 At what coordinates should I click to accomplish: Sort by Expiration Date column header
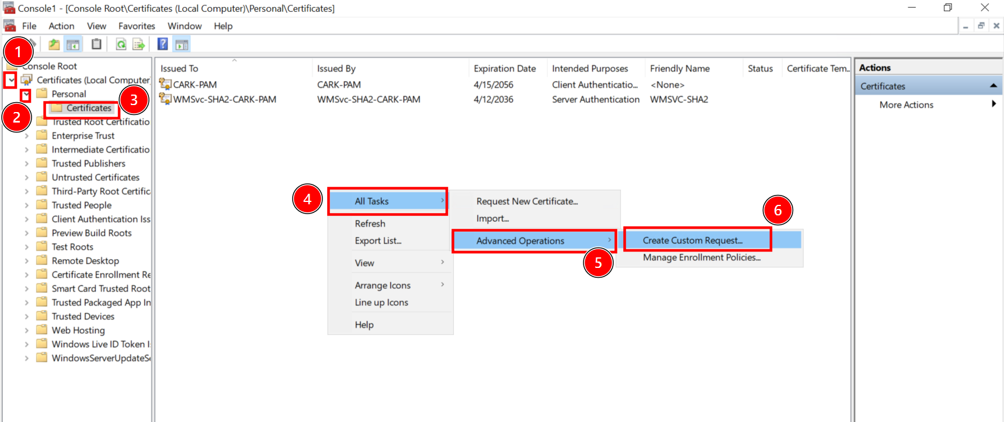click(505, 69)
